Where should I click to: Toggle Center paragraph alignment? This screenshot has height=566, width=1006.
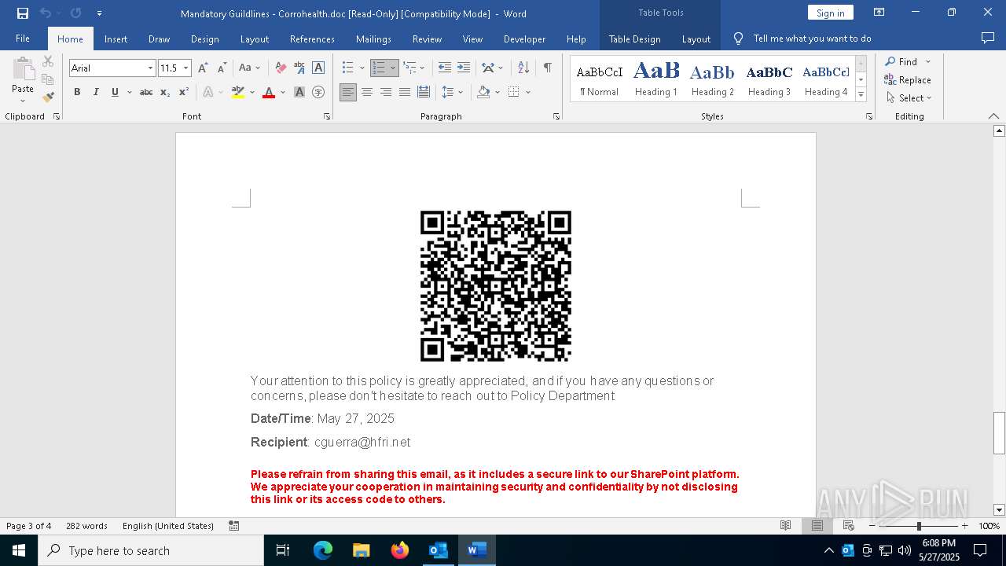click(x=367, y=92)
